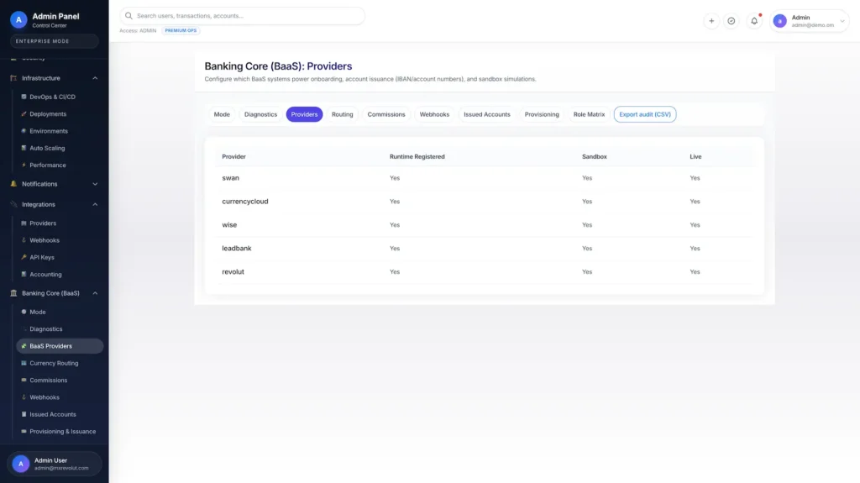Click the Notifications bell icon in sidebar
Screen dimensions: 860x483
pyautogui.click(x=13, y=184)
